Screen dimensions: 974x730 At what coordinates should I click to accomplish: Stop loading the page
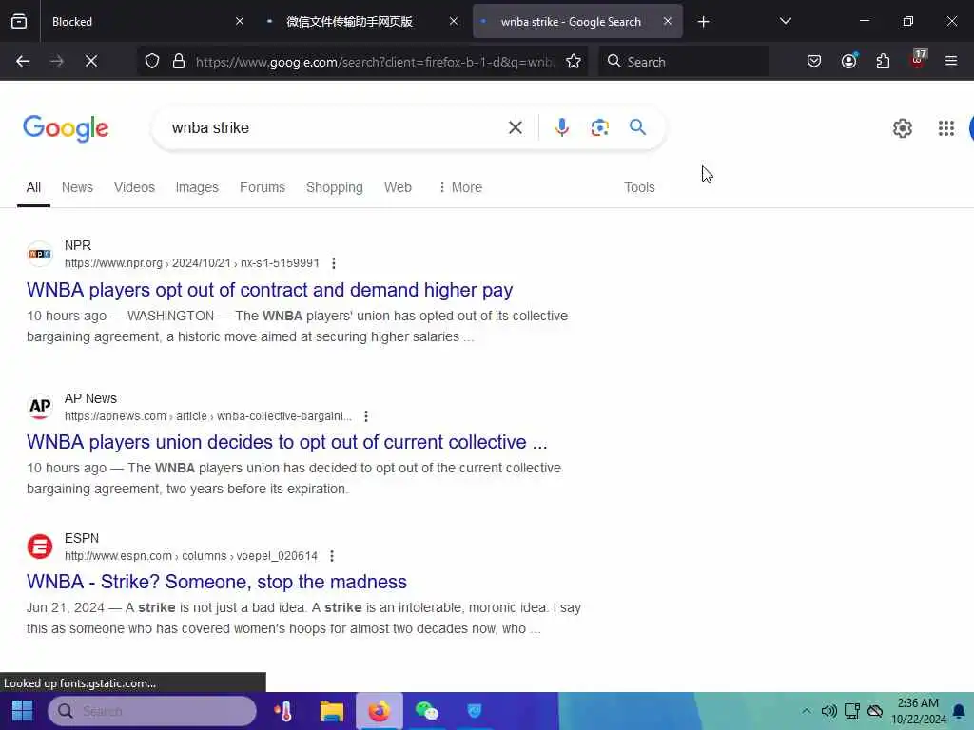click(x=91, y=61)
